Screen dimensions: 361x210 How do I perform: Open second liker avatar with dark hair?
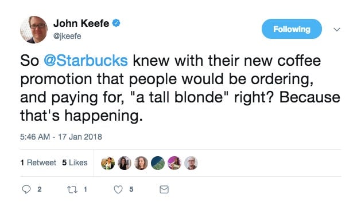125,163
